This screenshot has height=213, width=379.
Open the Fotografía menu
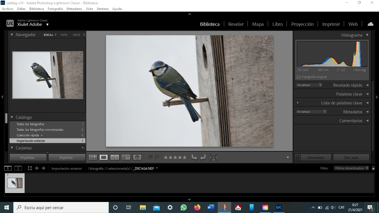click(55, 9)
